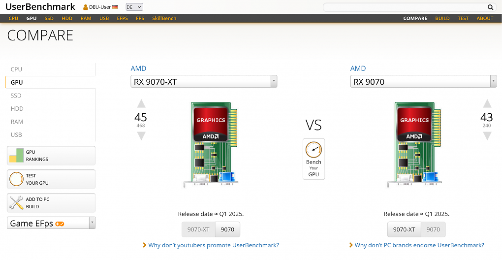
Task: Select 9070-XT toggle under left card
Action: coord(198,229)
